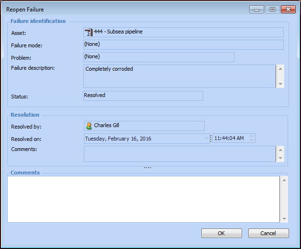The height and width of the screenshot is (249, 301).
Task: Click the time value 11:44:04 AM
Action: [x=229, y=138]
